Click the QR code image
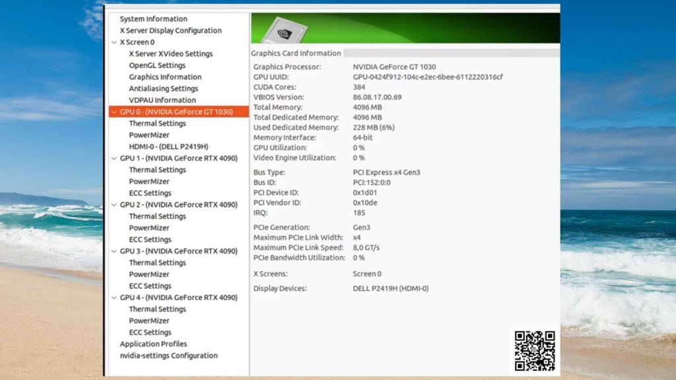The width and height of the screenshot is (676, 380). tap(535, 351)
